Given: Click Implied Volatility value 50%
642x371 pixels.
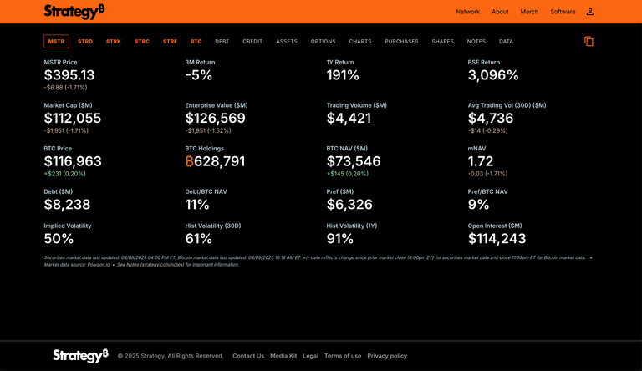Looking at the screenshot, I should tap(59, 238).
